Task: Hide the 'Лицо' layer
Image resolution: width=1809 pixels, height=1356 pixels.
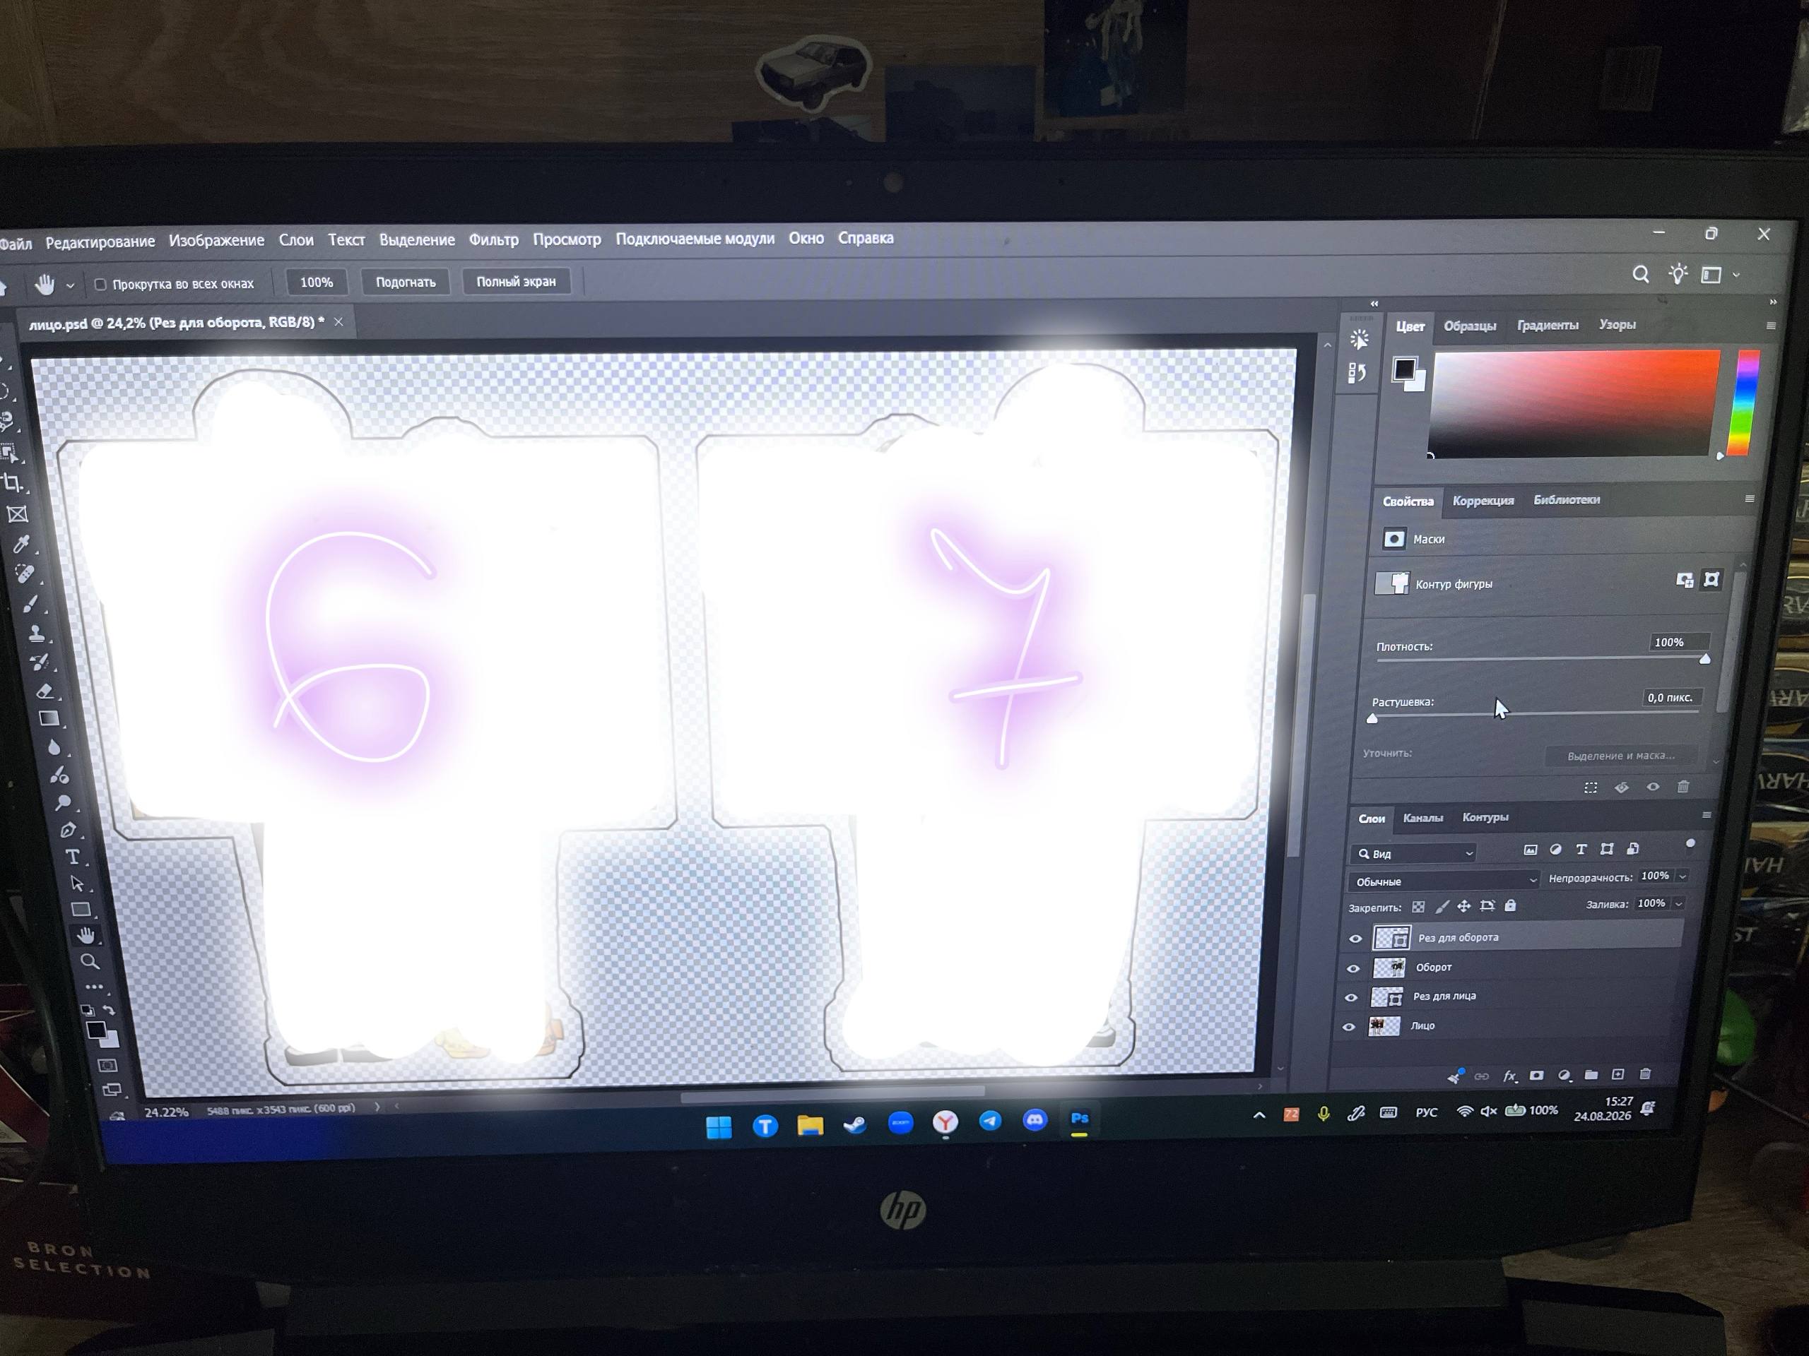Action: click(x=1350, y=1028)
